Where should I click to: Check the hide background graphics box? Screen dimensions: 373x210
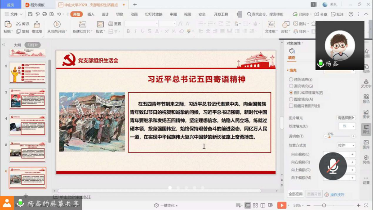click(x=291, y=106)
